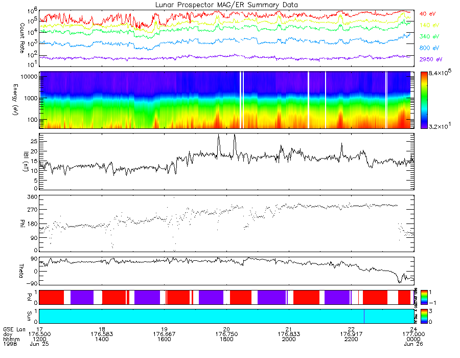Click the '3.2×10^1' color bar minimum label

[x=440, y=126]
